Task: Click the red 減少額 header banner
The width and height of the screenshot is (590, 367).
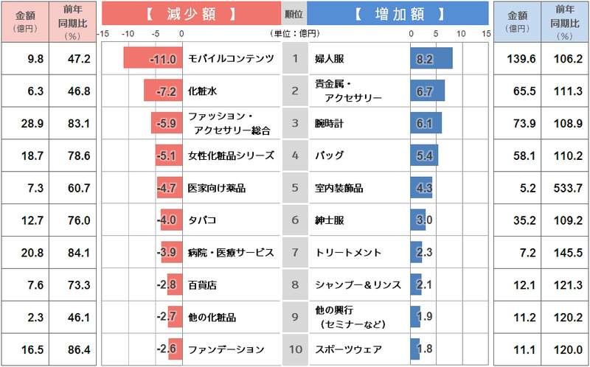Action: 190,13
